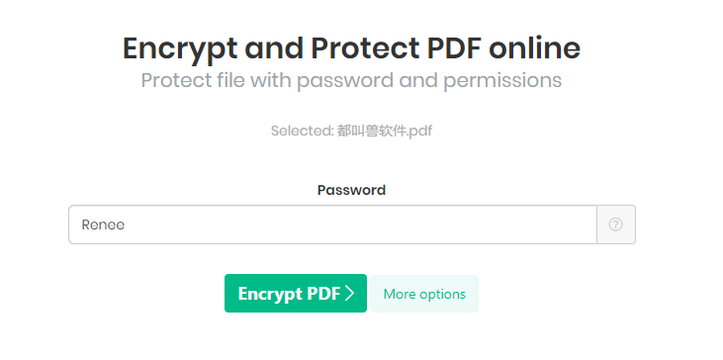Start encrypting with the green button
The width and height of the screenshot is (723, 360).
tap(296, 293)
